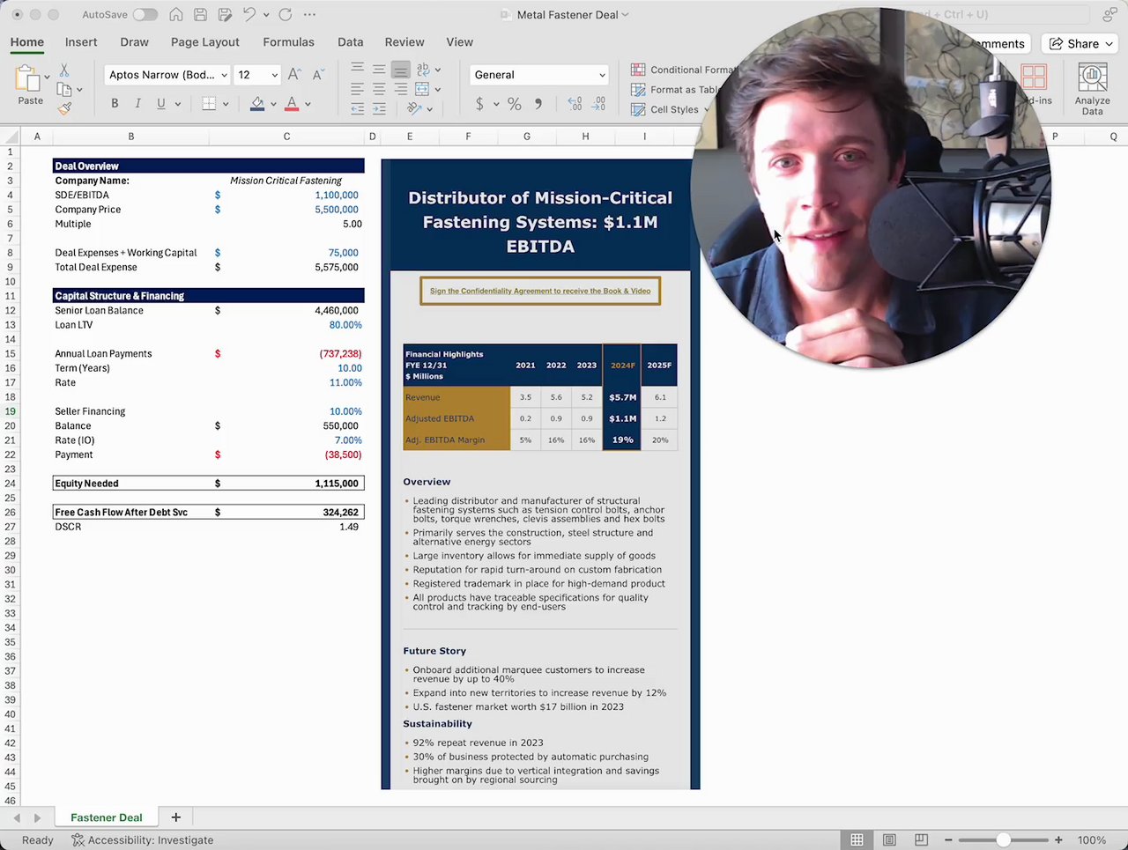The width and height of the screenshot is (1128, 850).
Task: Click the Save As icon with pencil
Action: tap(225, 15)
